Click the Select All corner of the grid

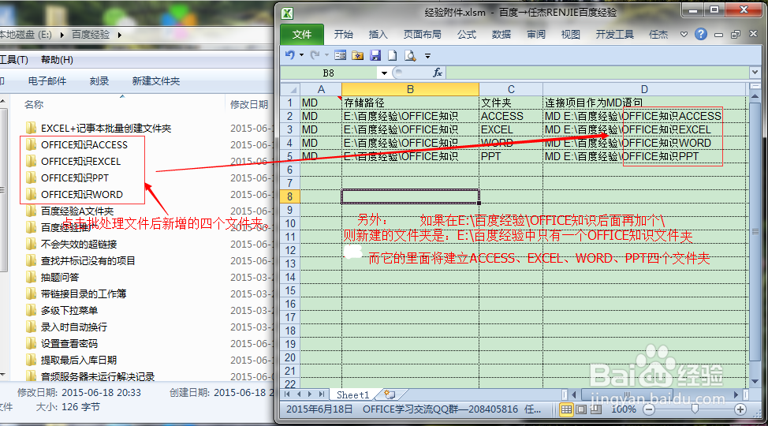coord(290,89)
